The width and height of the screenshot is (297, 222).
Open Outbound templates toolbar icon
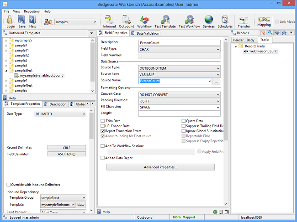(126, 20)
